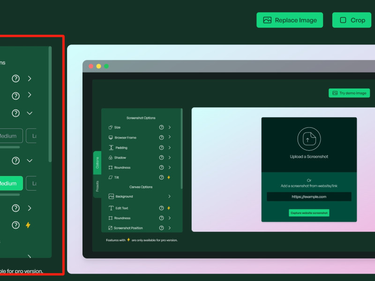Click Roundness icon under Screenshot Options in preview
This screenshot has width=375, height=281.
click(111, 168)
